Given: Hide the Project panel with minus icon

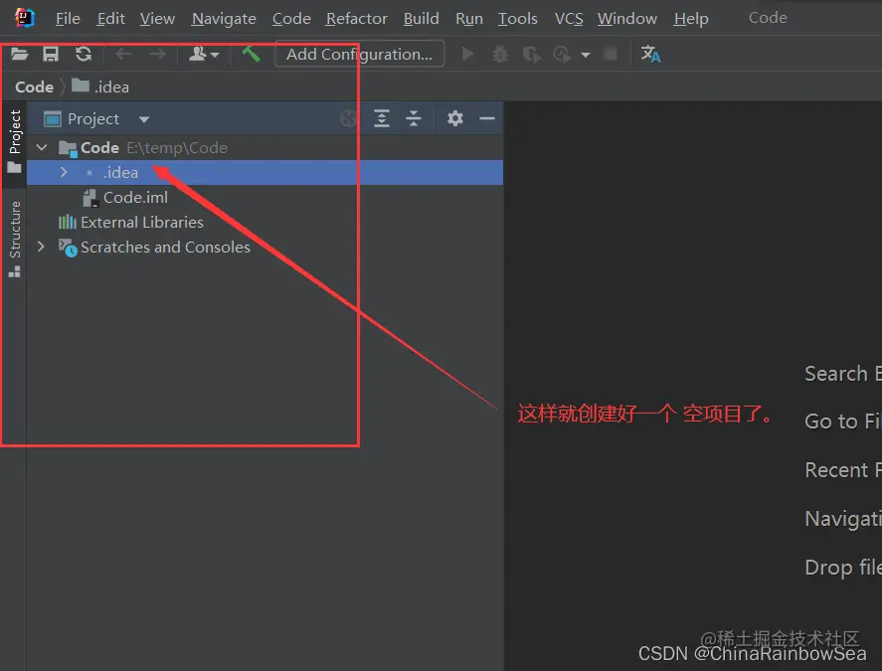Looking at the screenshot, I should click(x=487, y=118).
